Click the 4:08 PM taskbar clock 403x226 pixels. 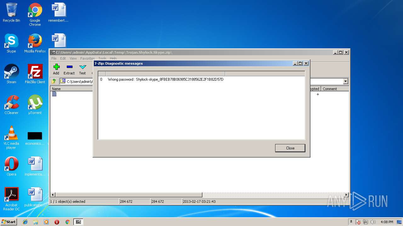tap(387, 222)
